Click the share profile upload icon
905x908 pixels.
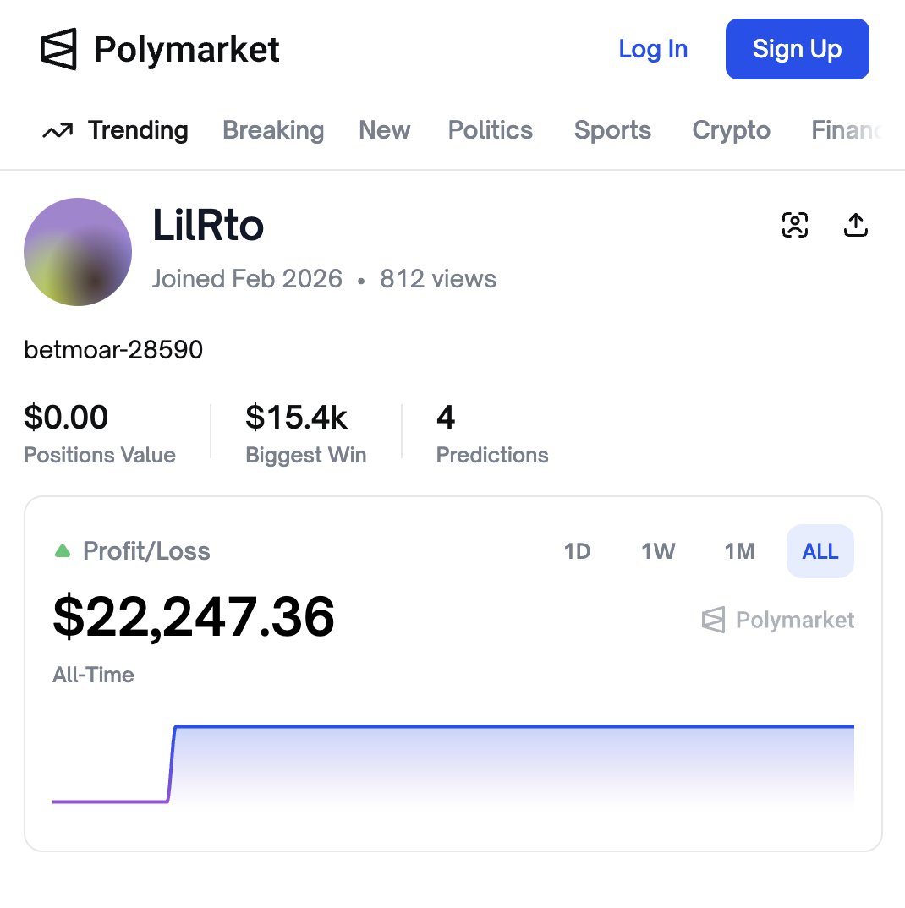click(856, 225)
